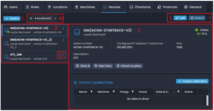This screenshot has width=214, height=111.
Task: Add a new Device
Action: (x=12, y=18)
